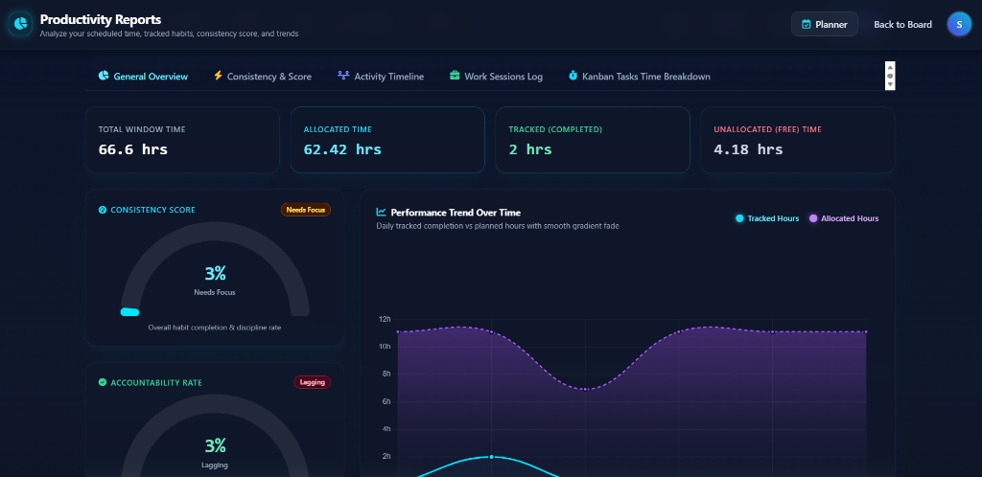The height and width of the screenshot is (477, 982).
Task: Select the General Overview tab
Action: click(x=143, y=77)
